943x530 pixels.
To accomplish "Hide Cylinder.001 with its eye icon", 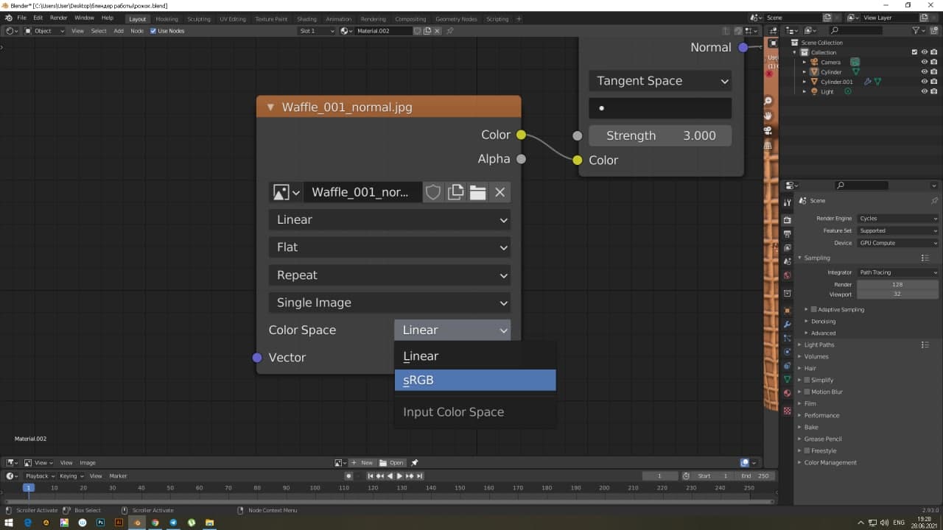I will pyautogui.click(x=924, y=82).
